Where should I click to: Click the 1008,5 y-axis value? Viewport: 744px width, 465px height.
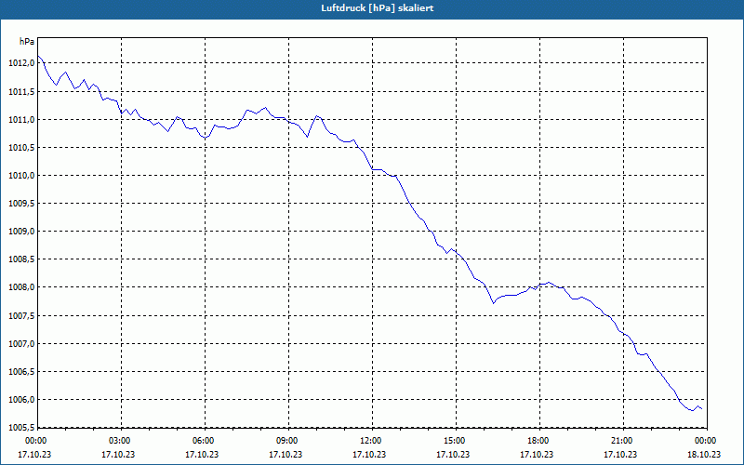click(21, 259)
